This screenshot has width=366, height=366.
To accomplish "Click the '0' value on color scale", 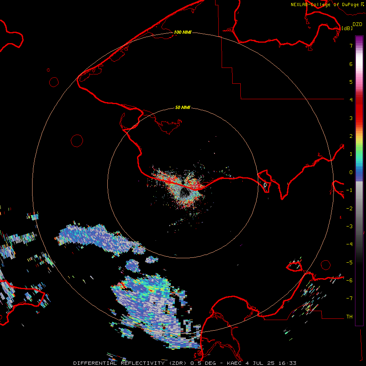I will [x=351, y=172].
